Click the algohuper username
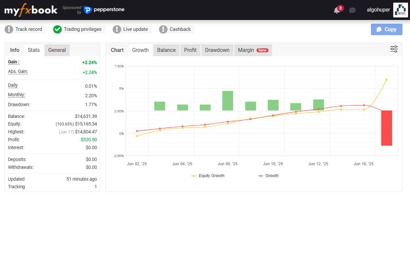The height and width of the screenshot is (271, 410). 378,10
